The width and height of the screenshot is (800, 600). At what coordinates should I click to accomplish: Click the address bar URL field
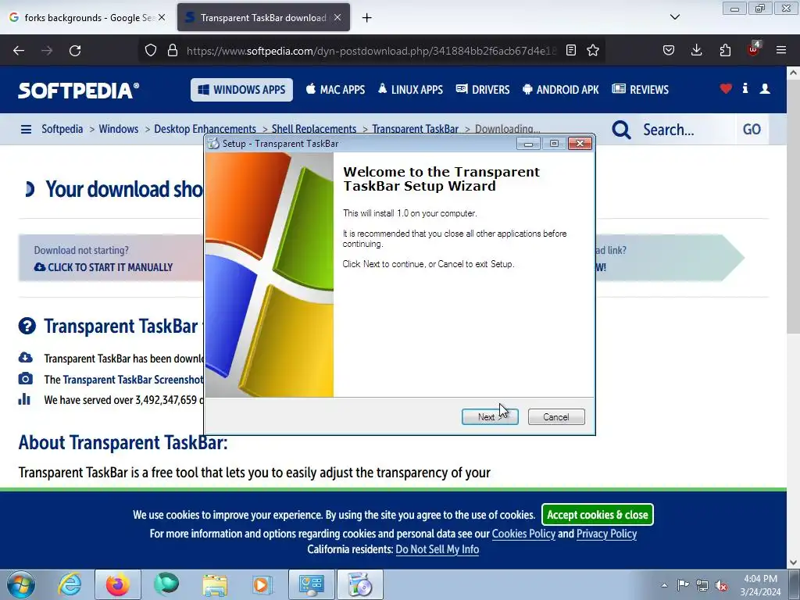coord(371,51)
